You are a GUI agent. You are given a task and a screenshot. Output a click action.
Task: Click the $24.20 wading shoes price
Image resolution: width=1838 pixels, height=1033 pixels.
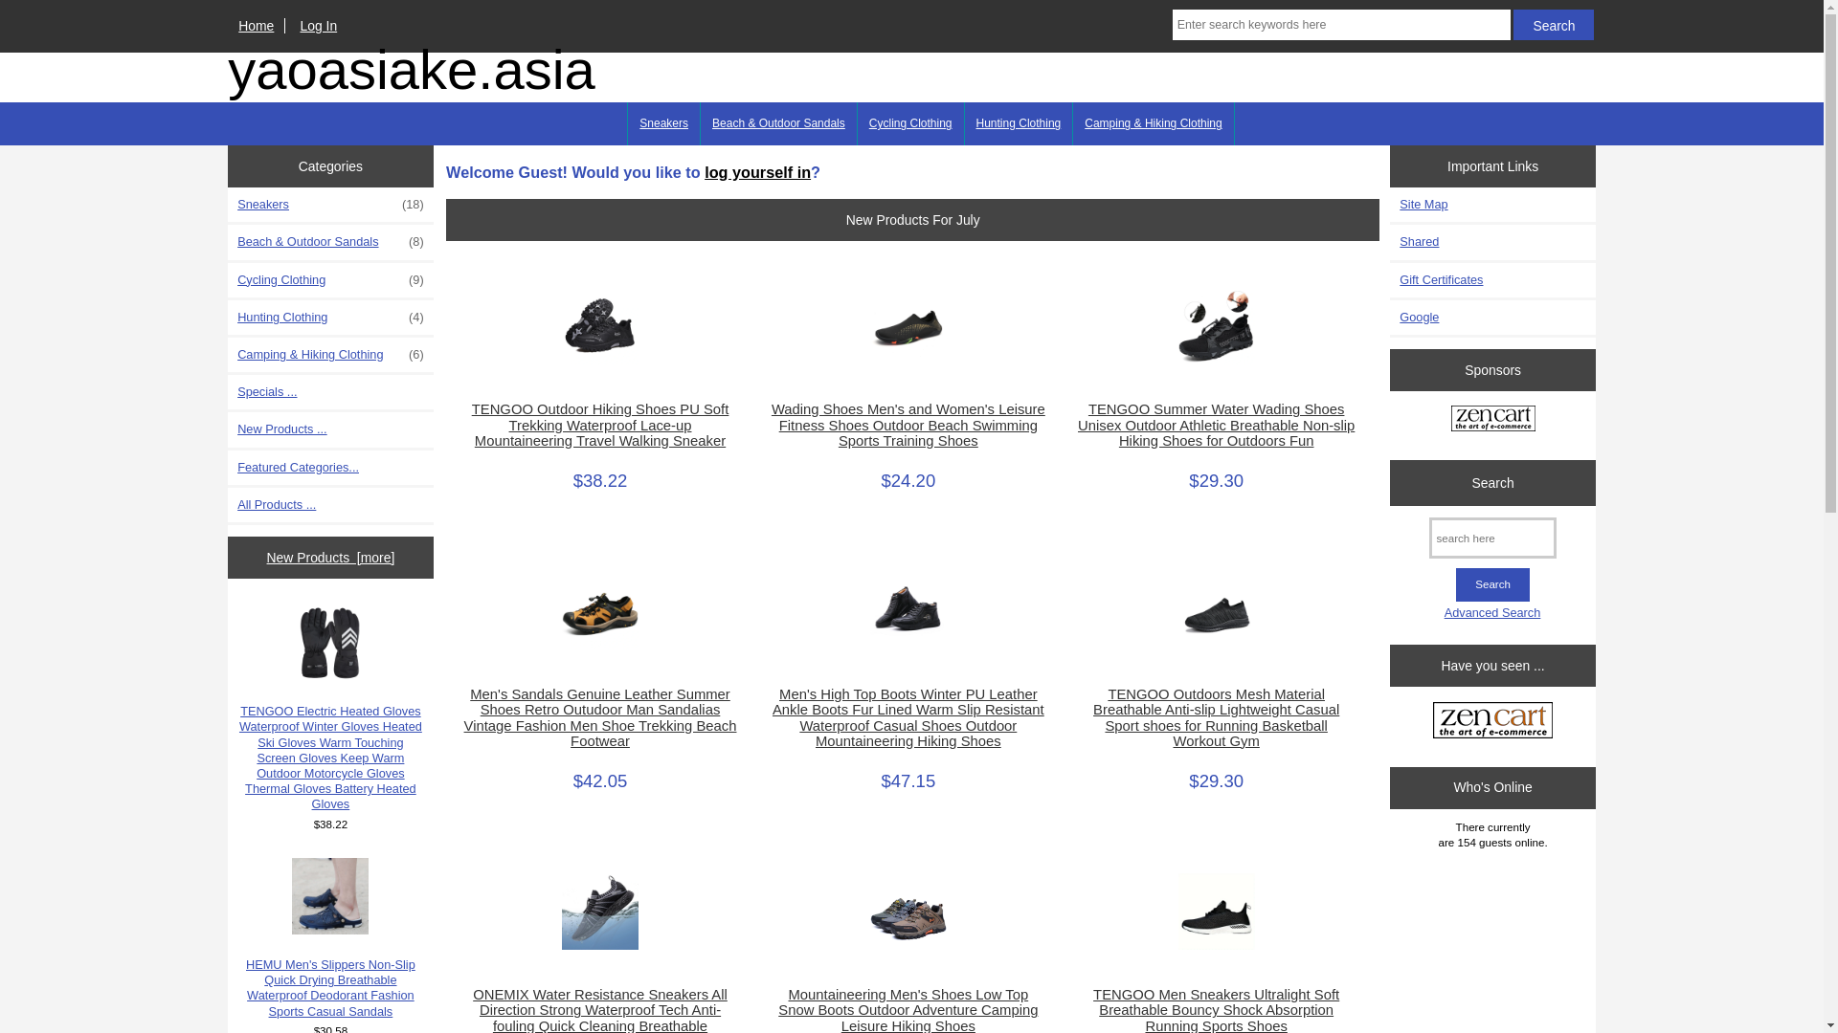pos(908,481)
